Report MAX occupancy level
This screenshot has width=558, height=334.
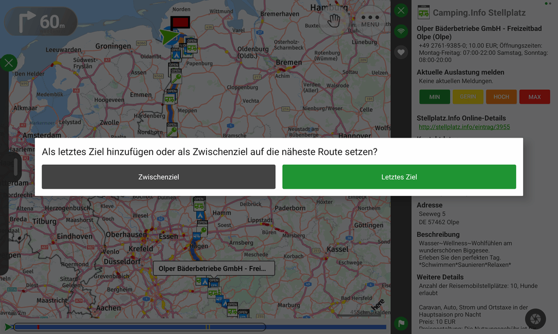(x=535, y=97)
